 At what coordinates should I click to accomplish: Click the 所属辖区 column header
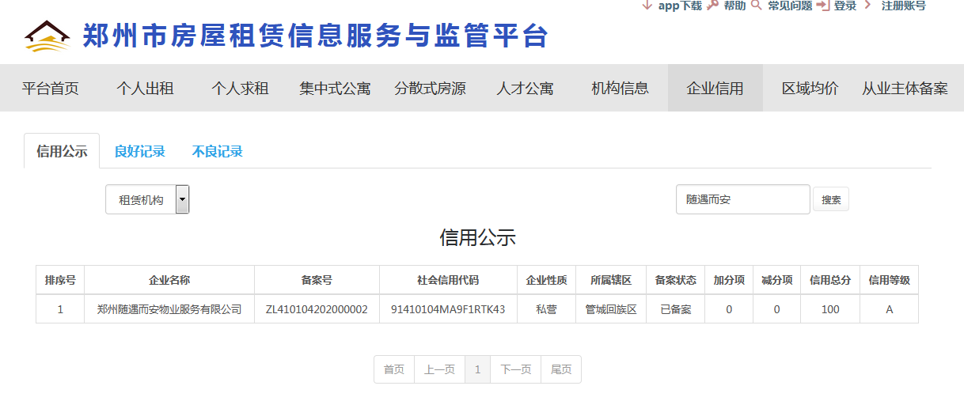(611, 280)
